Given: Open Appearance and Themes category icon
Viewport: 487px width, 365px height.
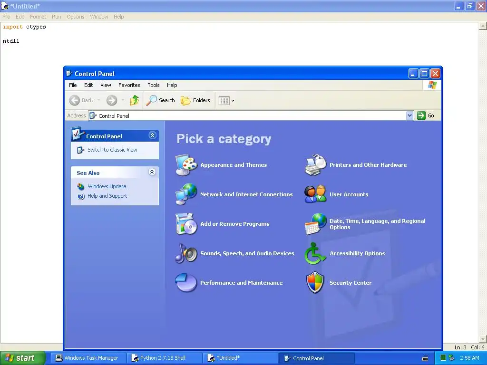Looking at the screenshot, I should tap(186, 165).
